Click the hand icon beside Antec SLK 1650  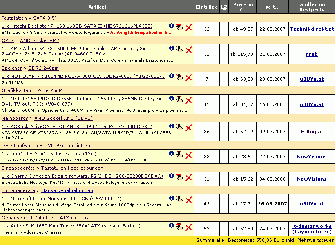(179, 226)
